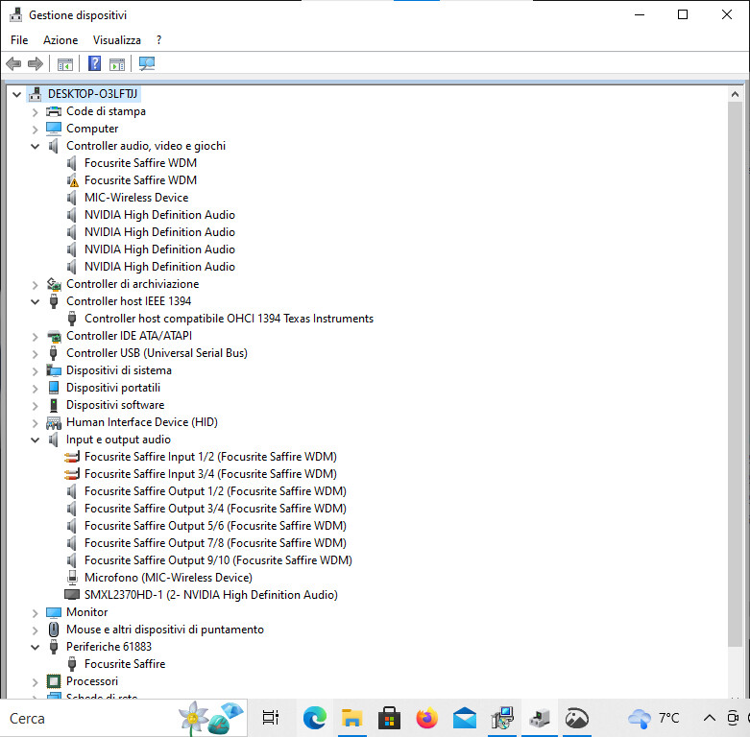Collapse Controller host IEEE 1394 category
Screen dimensions: 750x737
pos(35,301)
